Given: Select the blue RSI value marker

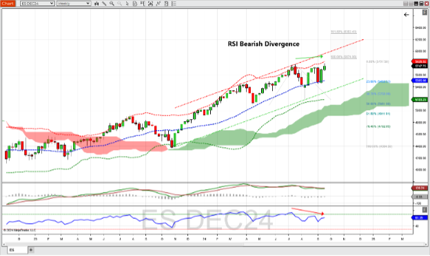Looking at the screenshot, I should click(x=420, y=217).
